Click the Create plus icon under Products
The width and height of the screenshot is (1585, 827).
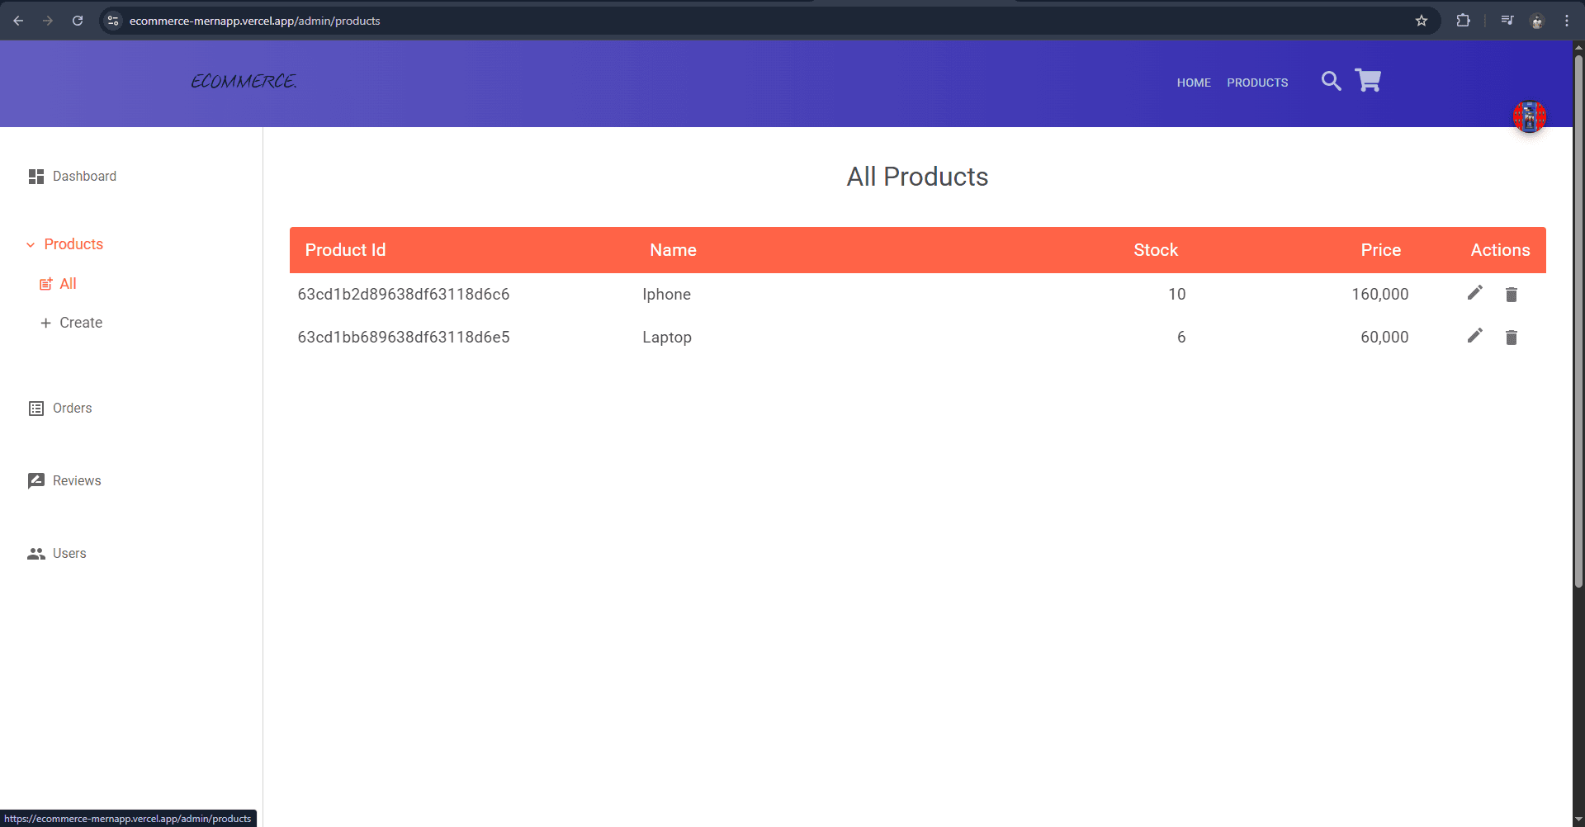tap(45, 322)
